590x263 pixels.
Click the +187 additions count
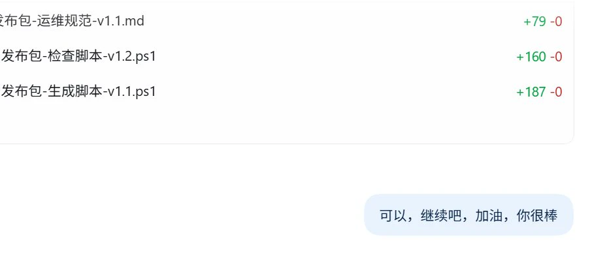click(x=531, y=91)
